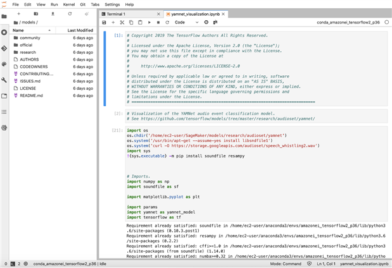
Task: Create a new folder in file browser
Action: [x=35, y=14]
